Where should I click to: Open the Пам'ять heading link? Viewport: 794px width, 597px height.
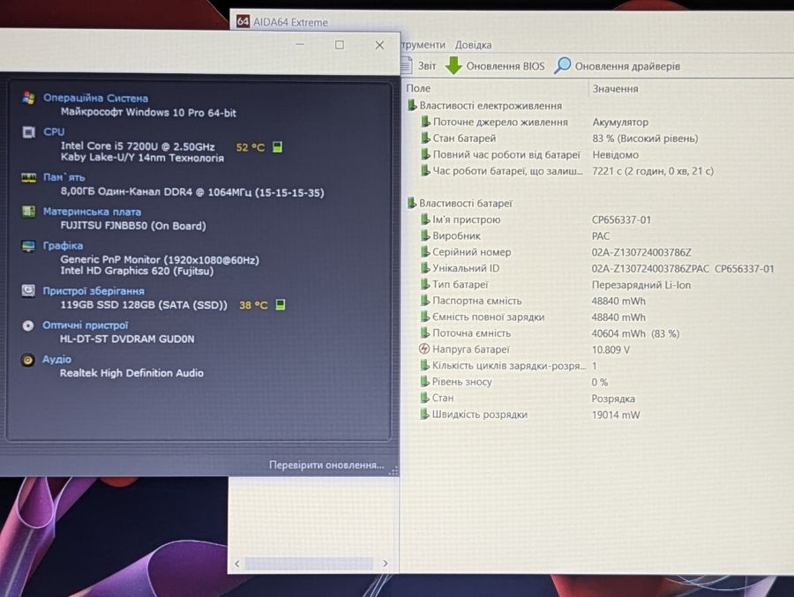64,177
